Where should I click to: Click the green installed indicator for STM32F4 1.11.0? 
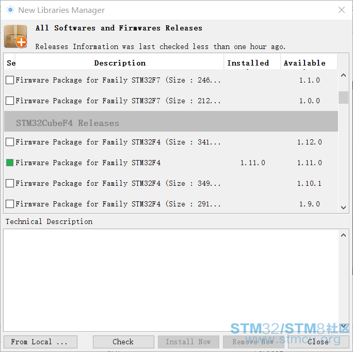10,163
